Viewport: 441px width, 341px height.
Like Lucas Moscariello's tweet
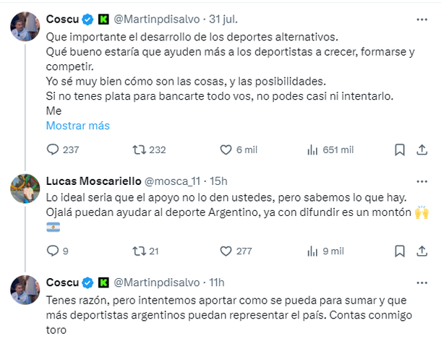pyautogui.click(x=226, y=251)
